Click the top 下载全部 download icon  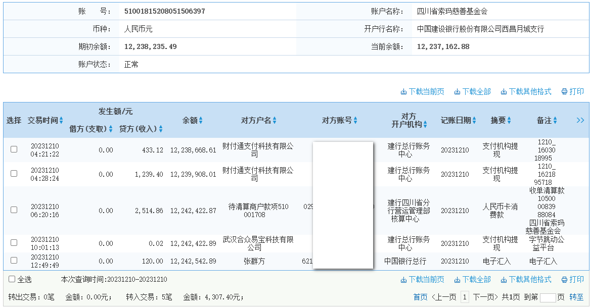pos(457,92)
